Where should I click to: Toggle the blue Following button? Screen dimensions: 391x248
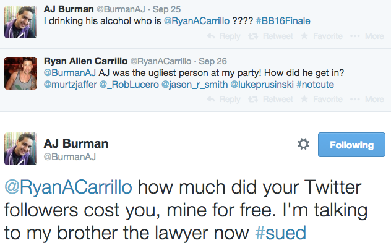tap(351, 145)
